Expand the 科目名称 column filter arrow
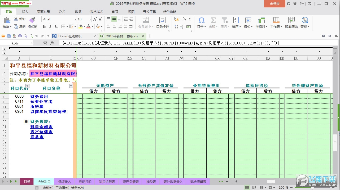The height and width of the screenshot is (190, 340). [71, 86]
